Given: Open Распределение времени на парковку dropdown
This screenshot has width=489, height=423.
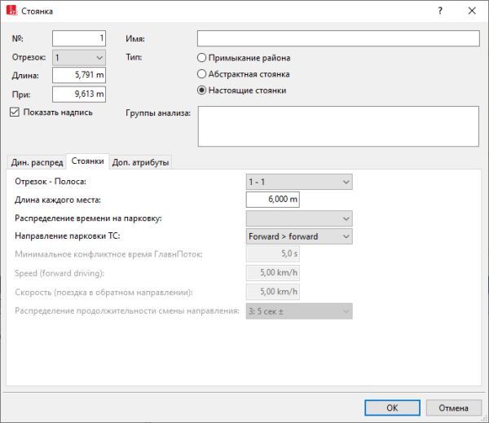Looking at the screenshot, I should 298,218.
